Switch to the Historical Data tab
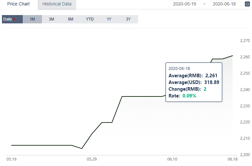Image resolution: width=252 pixels, height=166 pixels. click(57, 4)
